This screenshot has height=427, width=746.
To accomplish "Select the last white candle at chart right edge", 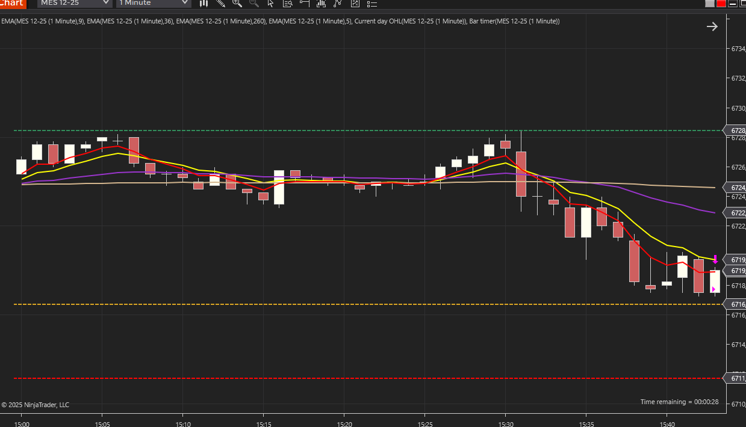I will [715, 281].
